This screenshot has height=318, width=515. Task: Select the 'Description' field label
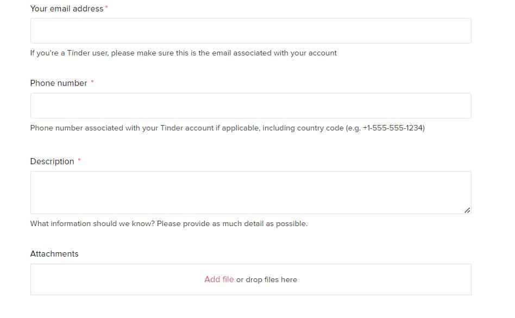[52, 161]
